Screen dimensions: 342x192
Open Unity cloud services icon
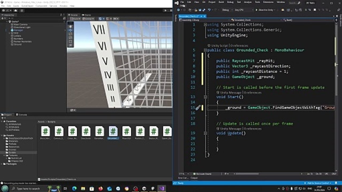(16, 10)
